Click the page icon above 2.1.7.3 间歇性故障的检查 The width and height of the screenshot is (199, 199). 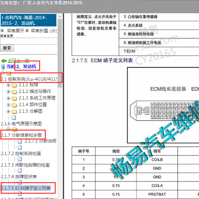click(x=20, y=159)
